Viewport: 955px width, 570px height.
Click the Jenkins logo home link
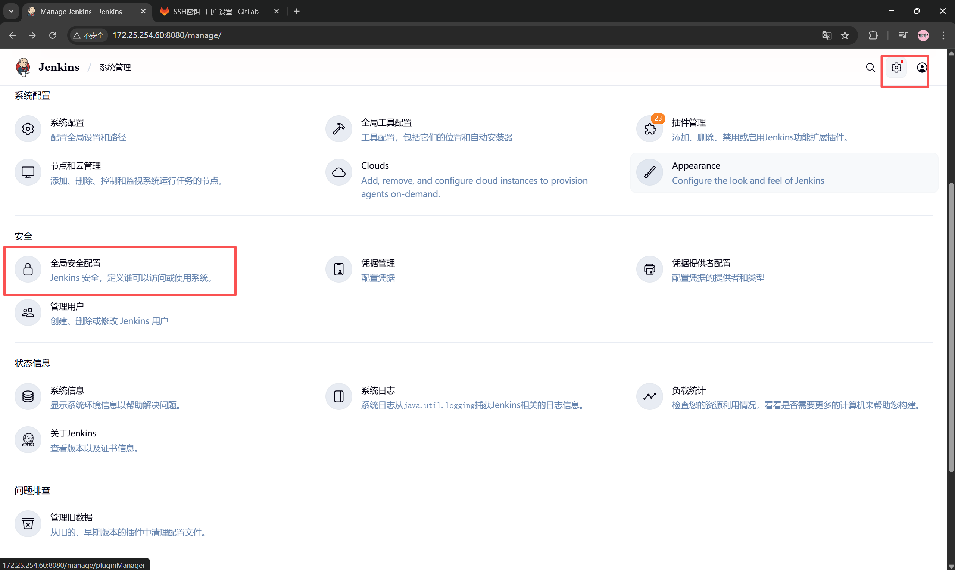tap(48, 67)
